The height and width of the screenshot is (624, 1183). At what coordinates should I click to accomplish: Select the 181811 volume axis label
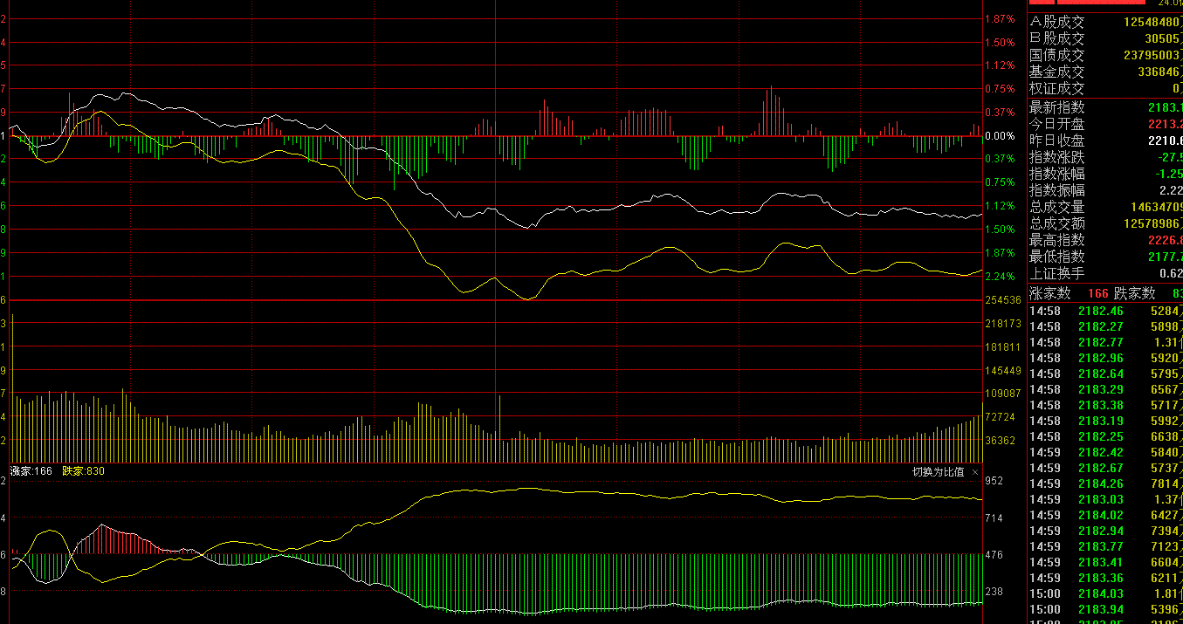point(1002,347)
